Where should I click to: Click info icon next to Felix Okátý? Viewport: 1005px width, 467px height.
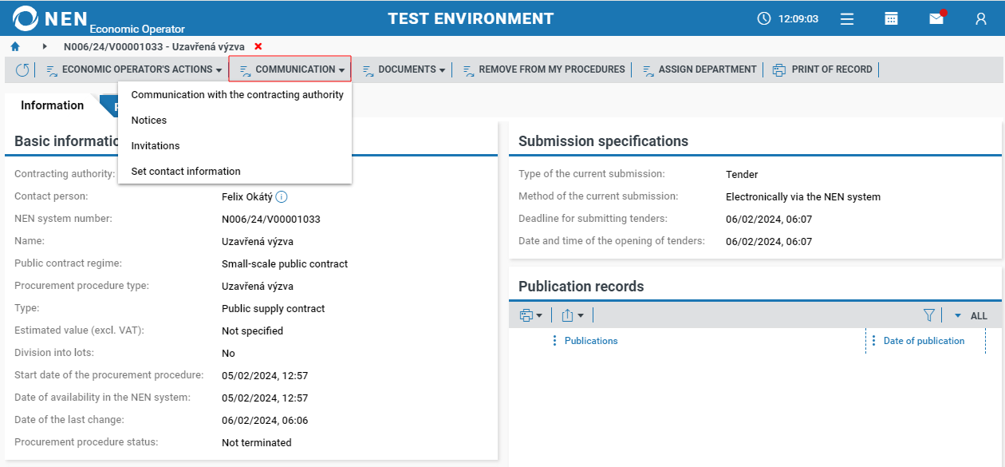[x=281, y=196]
